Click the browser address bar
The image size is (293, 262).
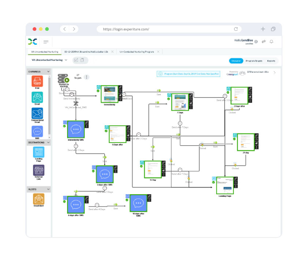click(169, 29)
